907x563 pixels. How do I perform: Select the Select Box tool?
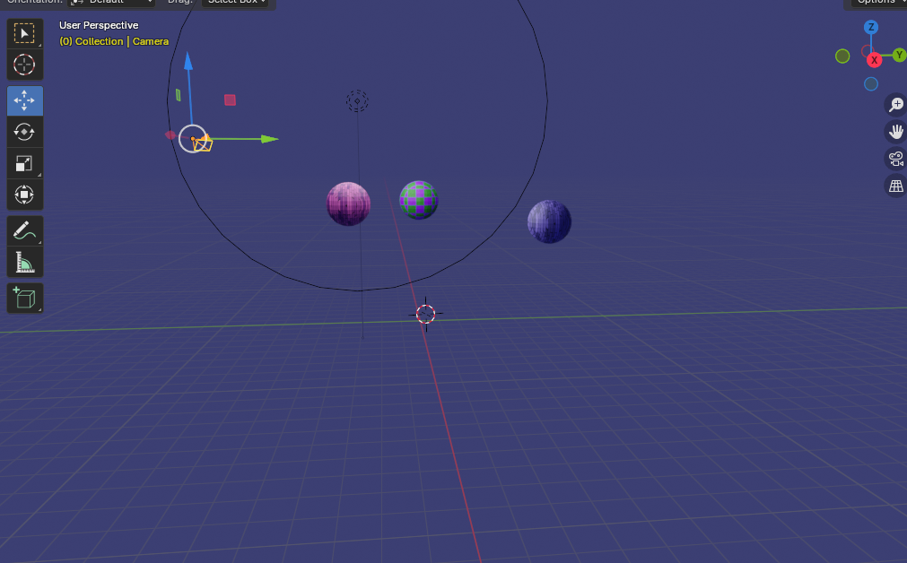pyautogui.click(x=25, y=33)
